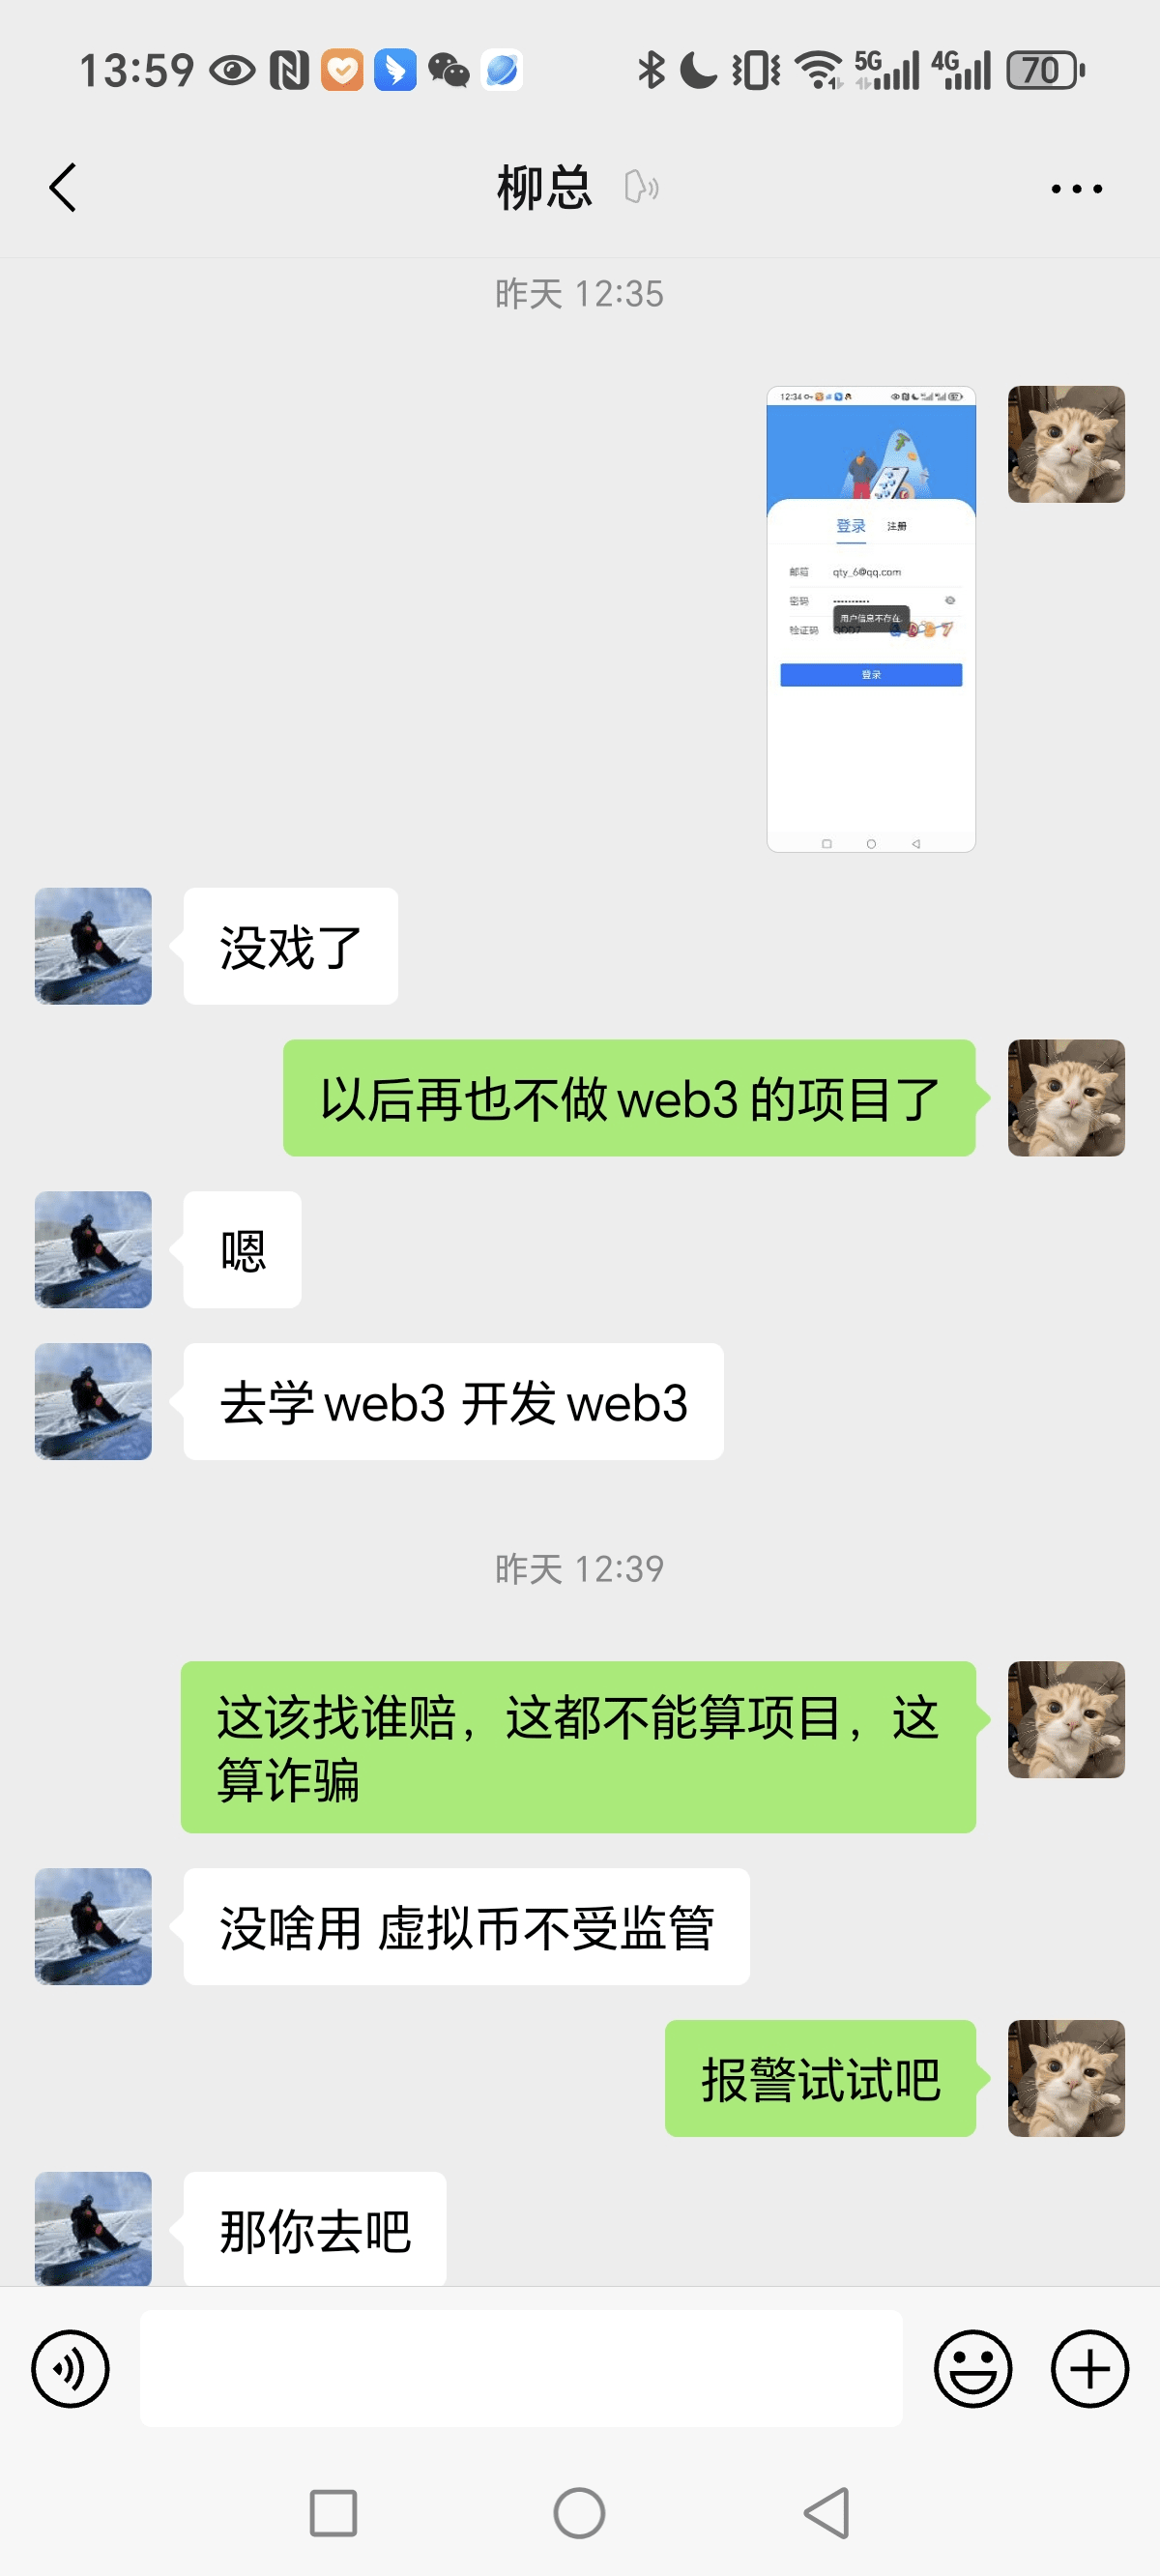
Task: Tap the green bubble 报警试试吧
Action: coord(820,2078)
